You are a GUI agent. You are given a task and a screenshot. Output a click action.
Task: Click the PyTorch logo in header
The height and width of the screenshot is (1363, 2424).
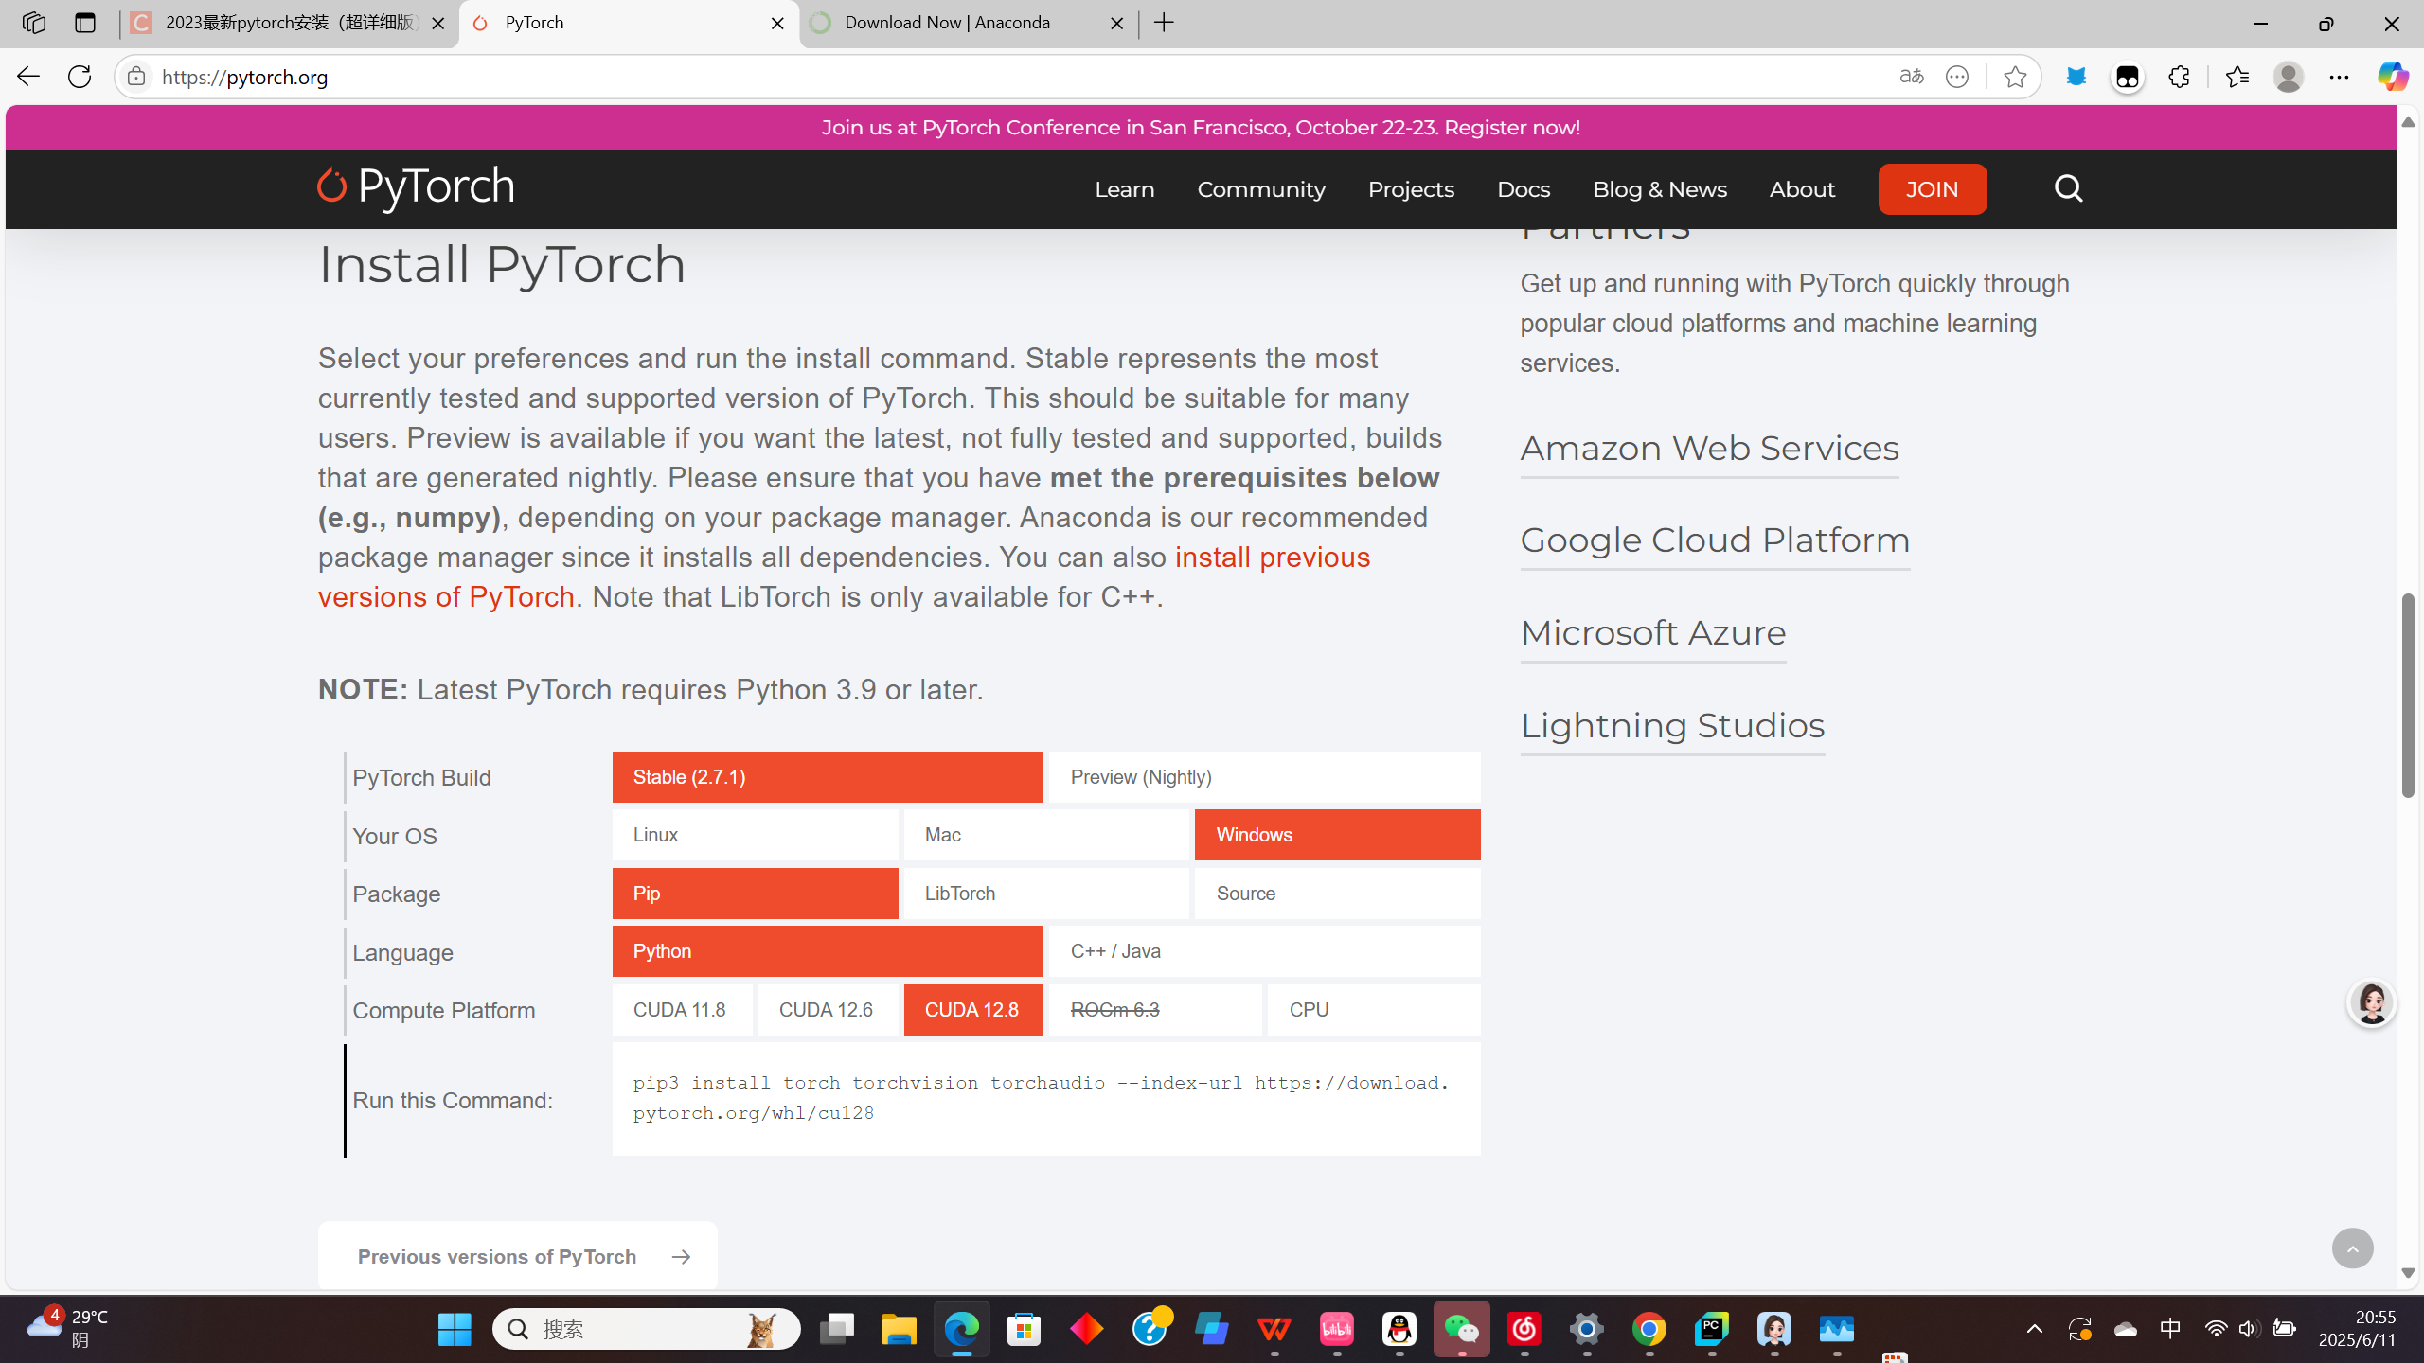[416, 187]
